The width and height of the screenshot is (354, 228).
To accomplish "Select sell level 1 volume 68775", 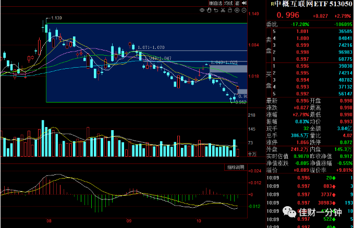I will click(x=346, y=59).
